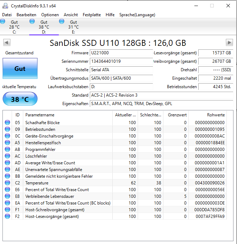Image resolution: width=237 pixels, height=244 pixels.
Task: Open the Optionen menu
Action: point(50,15)
